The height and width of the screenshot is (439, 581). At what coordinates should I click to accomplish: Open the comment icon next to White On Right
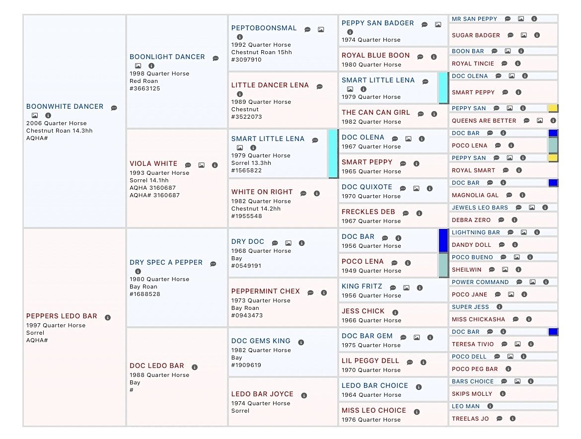[303, 194]
